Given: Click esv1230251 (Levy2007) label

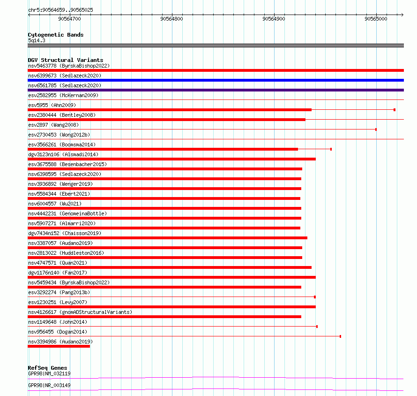Looking at the screenshot, I should tap(58, 302).
